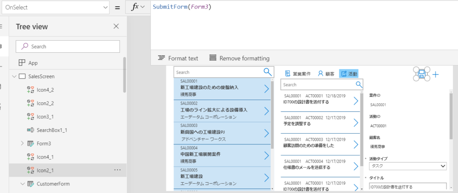This screenshot has height=193, width=458.
Task: Click the activity list search magnifier
Action: pos(359,84)
